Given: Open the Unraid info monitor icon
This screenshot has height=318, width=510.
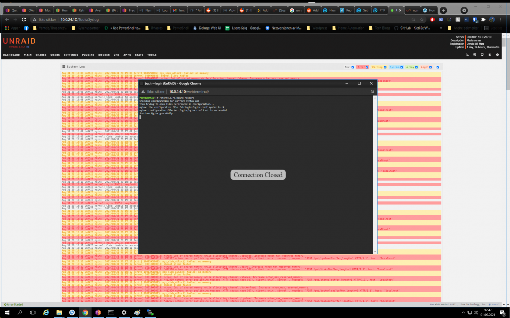Looking at the screenshot, I should (482, 55).
